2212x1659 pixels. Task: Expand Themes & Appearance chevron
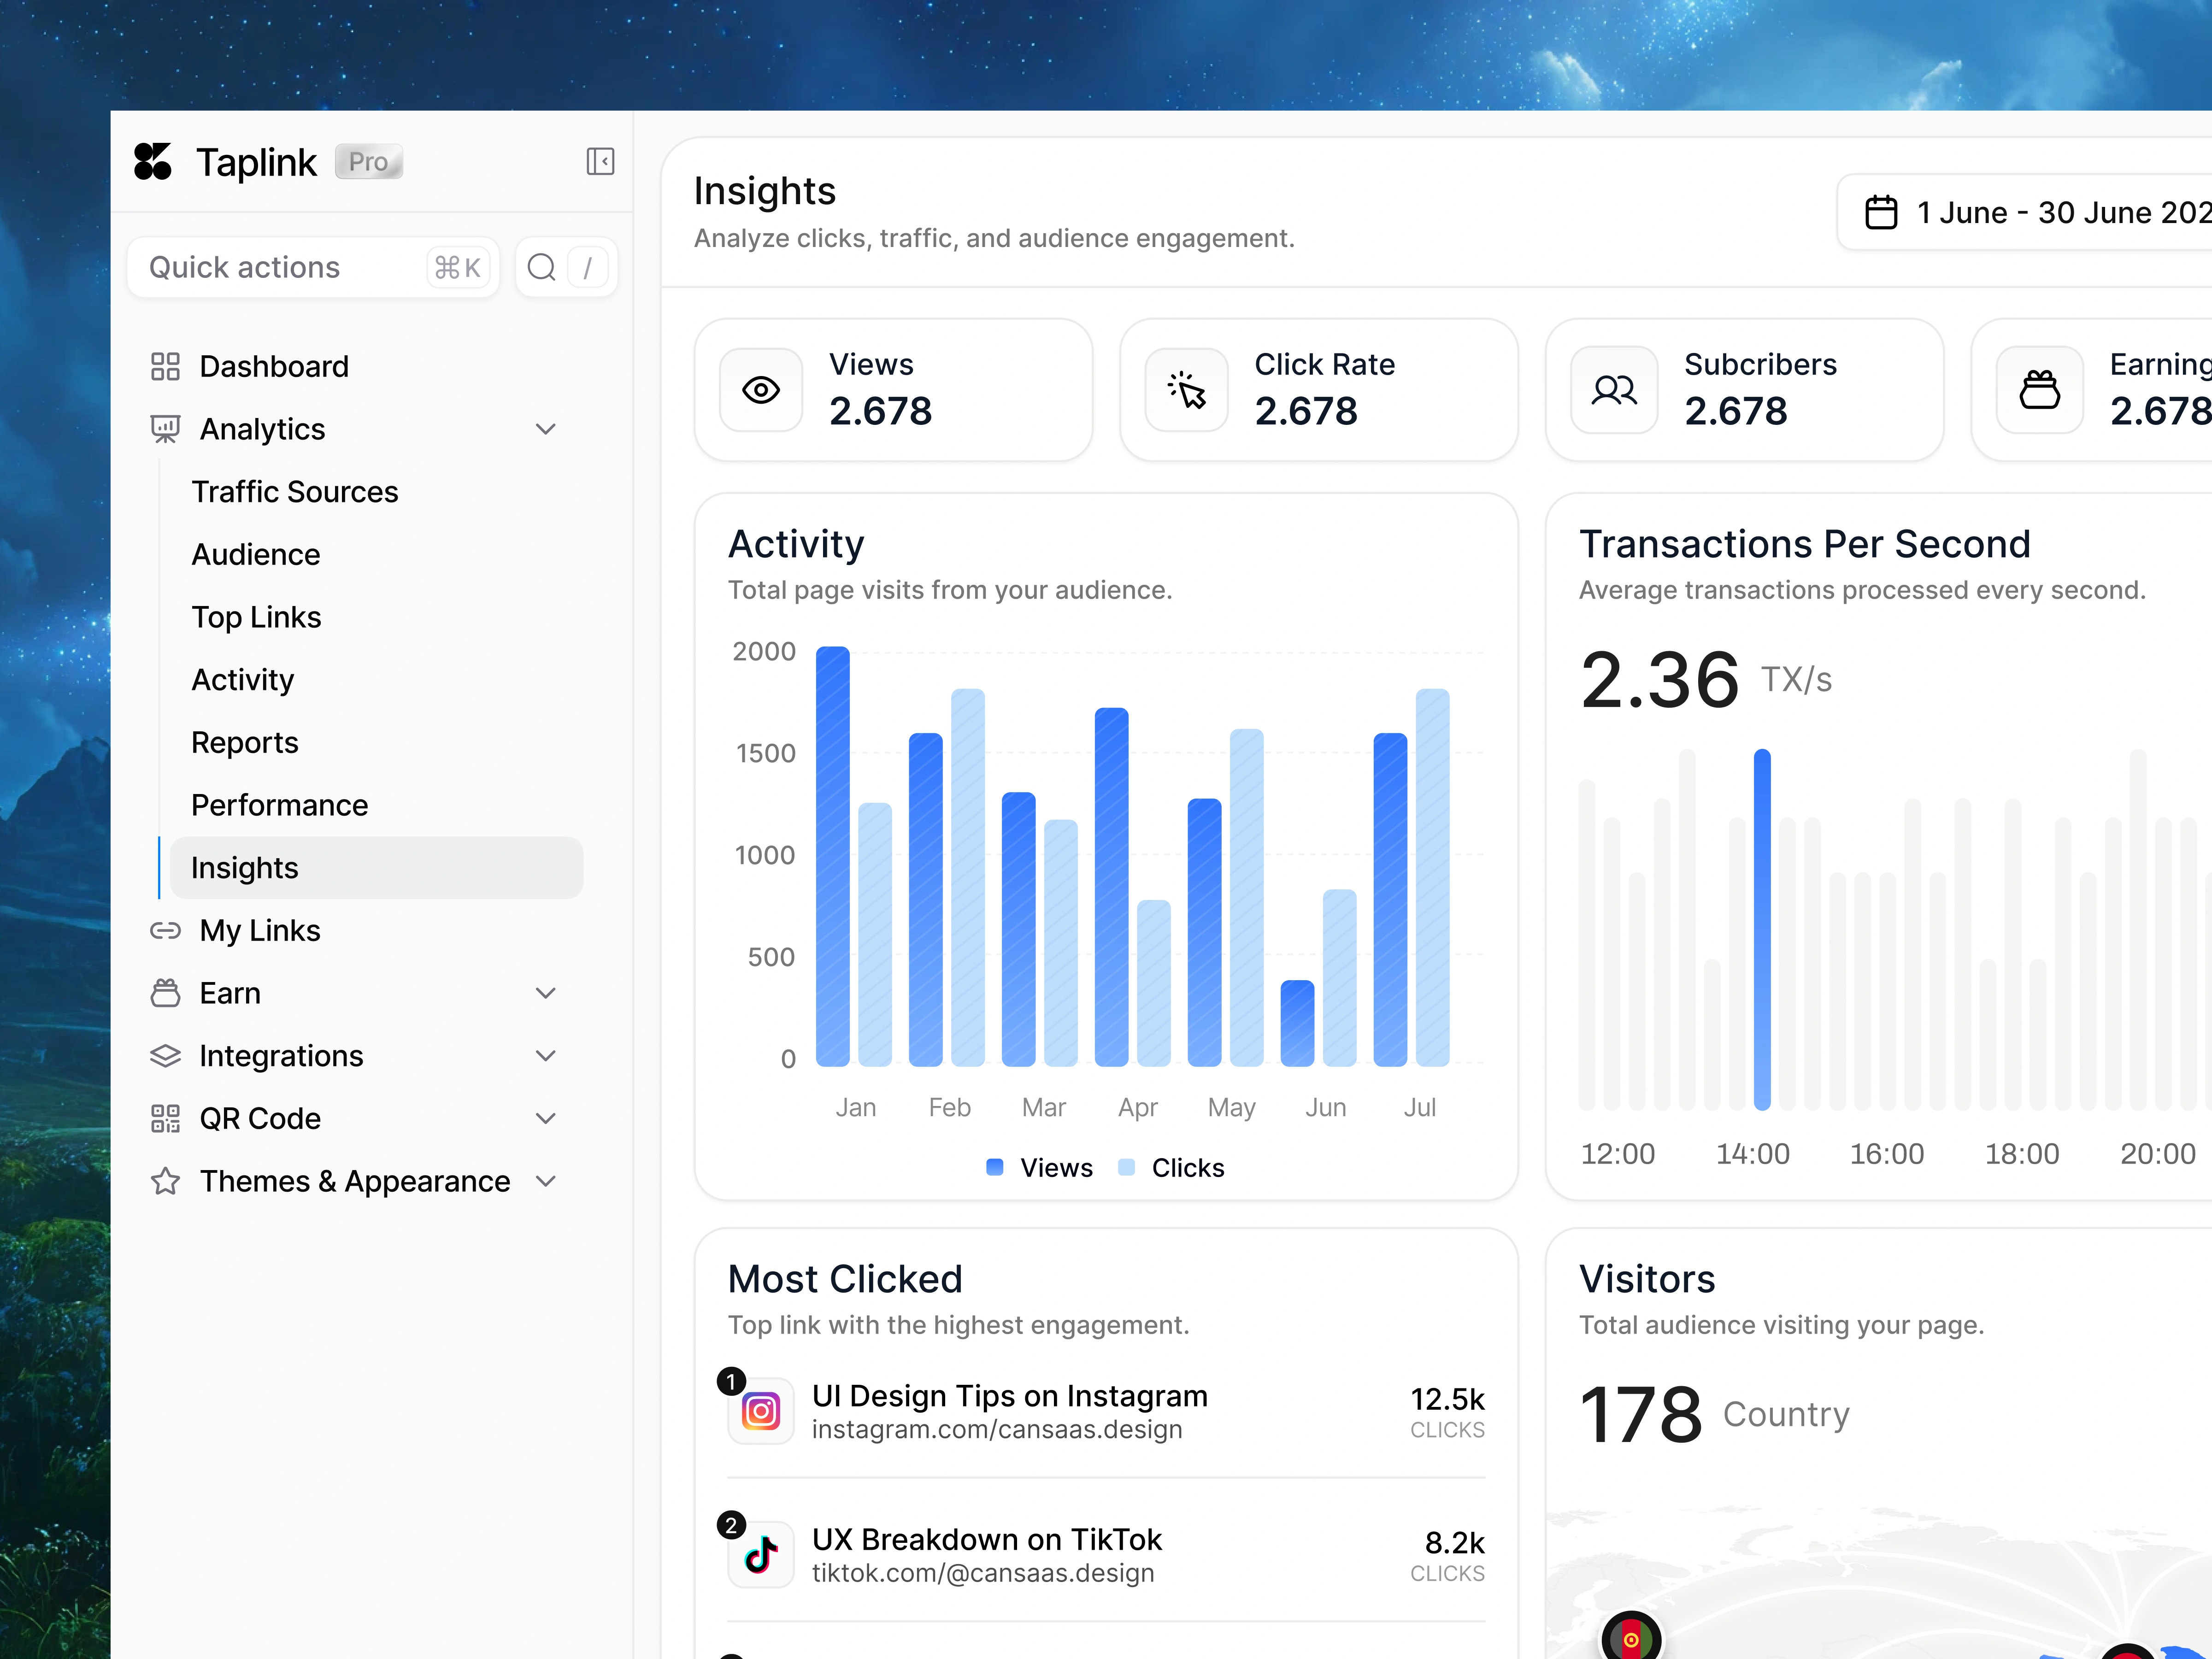(545, 1181)
